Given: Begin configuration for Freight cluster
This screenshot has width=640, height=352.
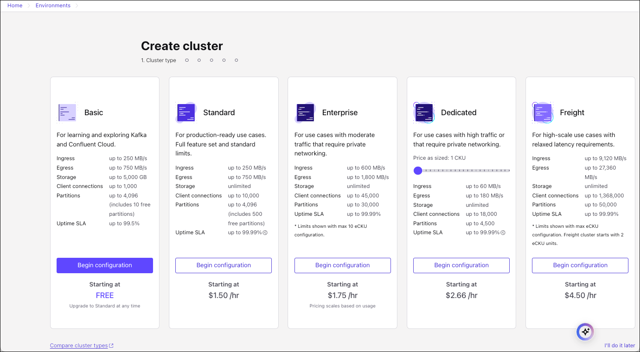Looking at the screenshot, I should [x=580, y=265].
